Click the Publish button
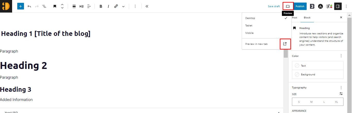 [x=300, y=6]
